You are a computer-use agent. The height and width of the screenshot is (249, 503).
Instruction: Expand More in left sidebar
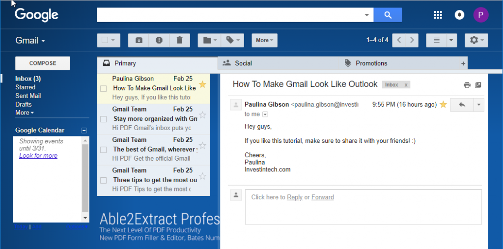coord(25,112)
